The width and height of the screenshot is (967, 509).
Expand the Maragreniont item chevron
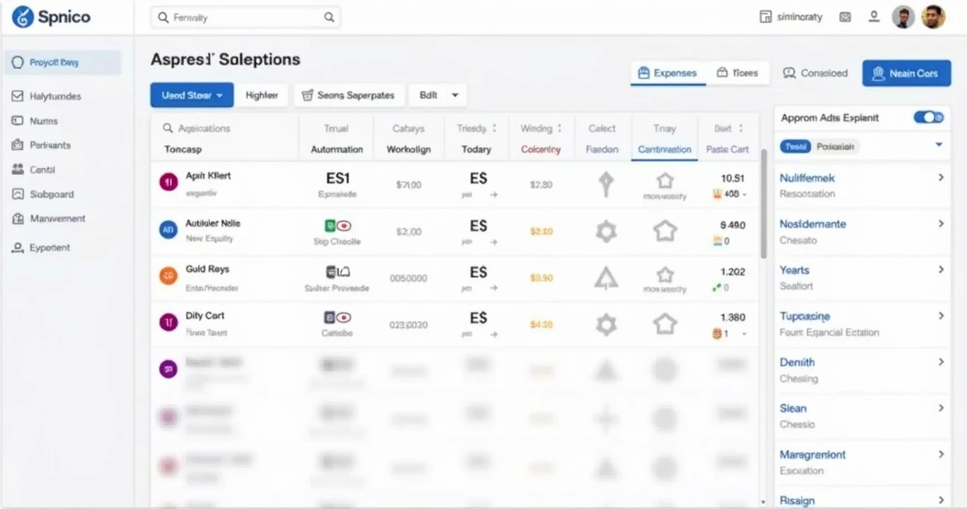[x=941, y=455]
